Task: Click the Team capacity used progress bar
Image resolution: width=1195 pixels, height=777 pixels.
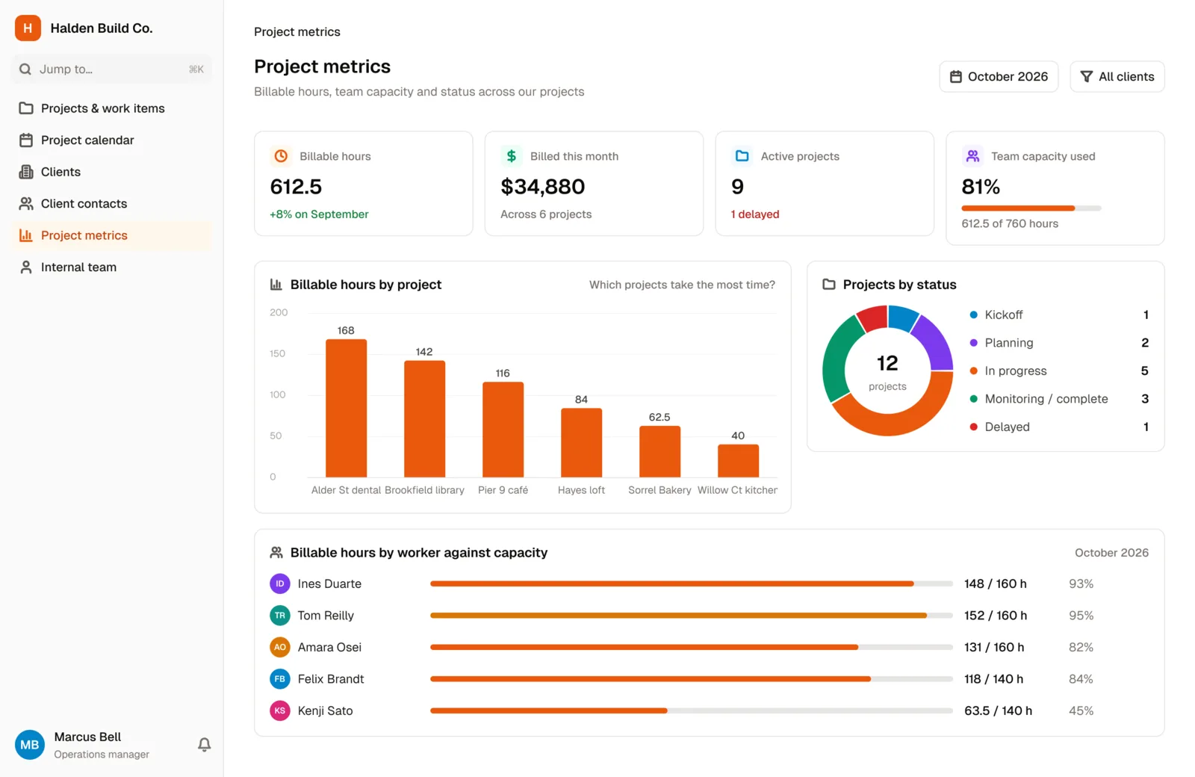Action: pos(1031,208)
